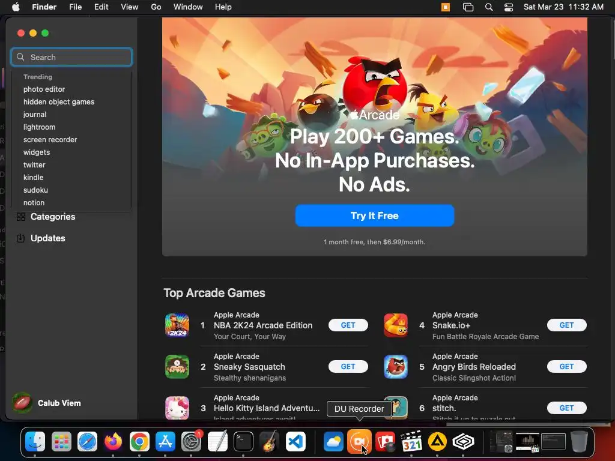Get Snake.io+

pos(567,325)
